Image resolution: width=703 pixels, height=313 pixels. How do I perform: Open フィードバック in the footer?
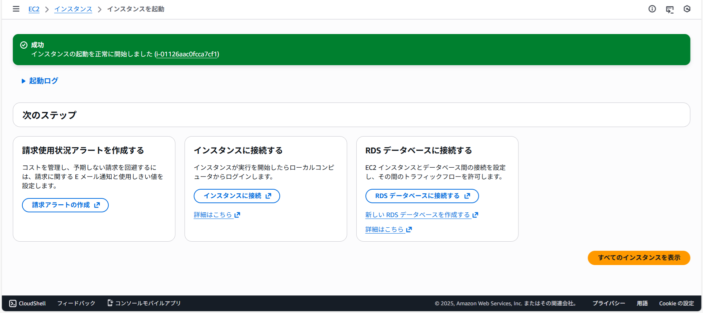(76, 303)
